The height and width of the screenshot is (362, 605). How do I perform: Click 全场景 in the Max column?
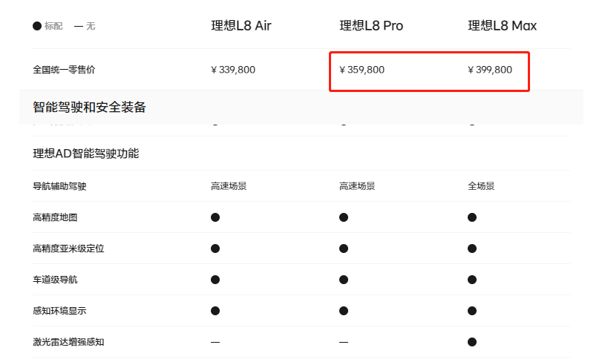[481, 186]
